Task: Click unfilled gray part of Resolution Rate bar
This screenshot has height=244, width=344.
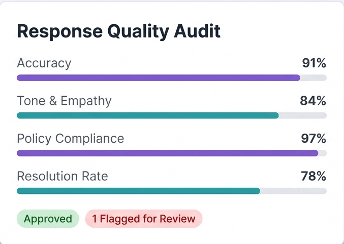Action: pos(293,191)
